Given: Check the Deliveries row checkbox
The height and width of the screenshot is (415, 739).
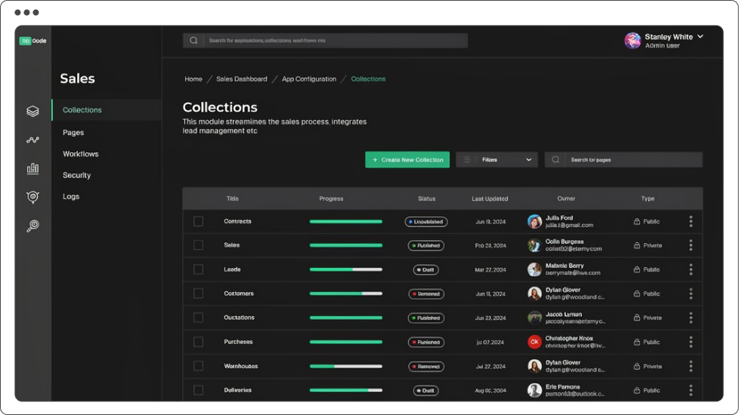Looking at the screenshot, I should coord(199,390).
